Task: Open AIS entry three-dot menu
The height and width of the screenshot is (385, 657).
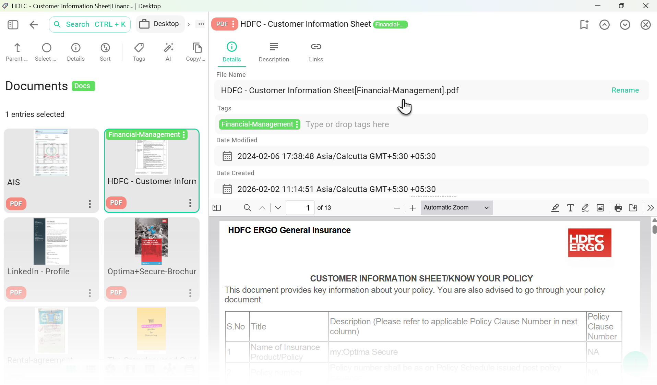Action: pos(90,204)
